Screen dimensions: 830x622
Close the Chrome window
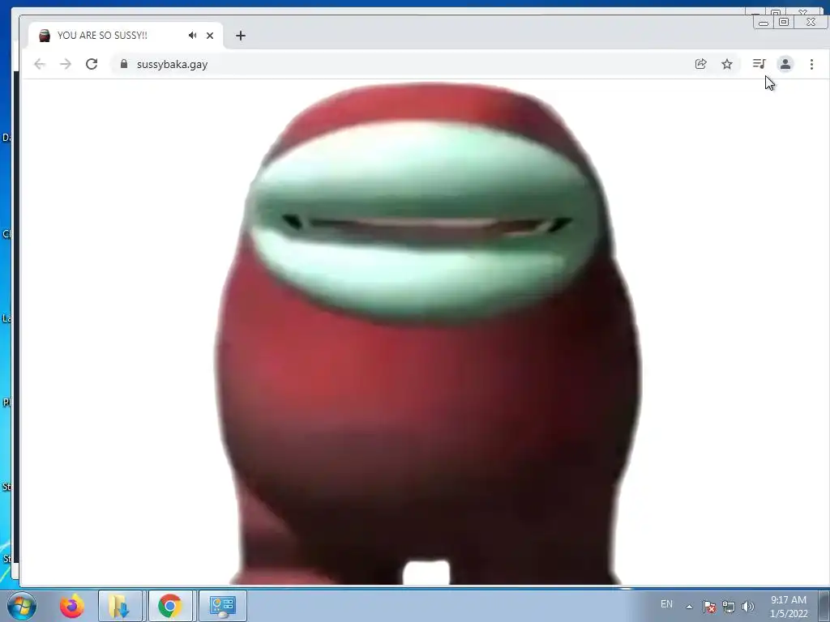point(811,22)
